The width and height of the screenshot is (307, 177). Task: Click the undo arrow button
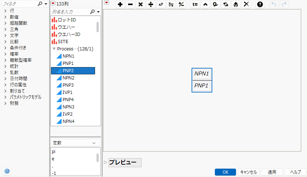click(x=274, y=4)
